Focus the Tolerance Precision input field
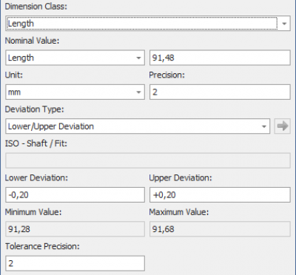Viewport: 296px width, 275px height. tap(75, 263)
